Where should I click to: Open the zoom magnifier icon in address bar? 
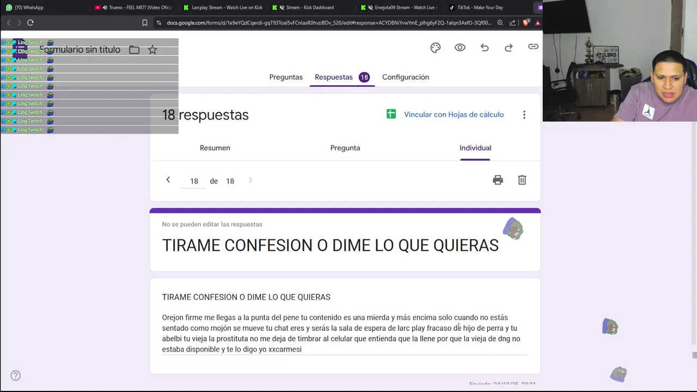tap(500, 23)
